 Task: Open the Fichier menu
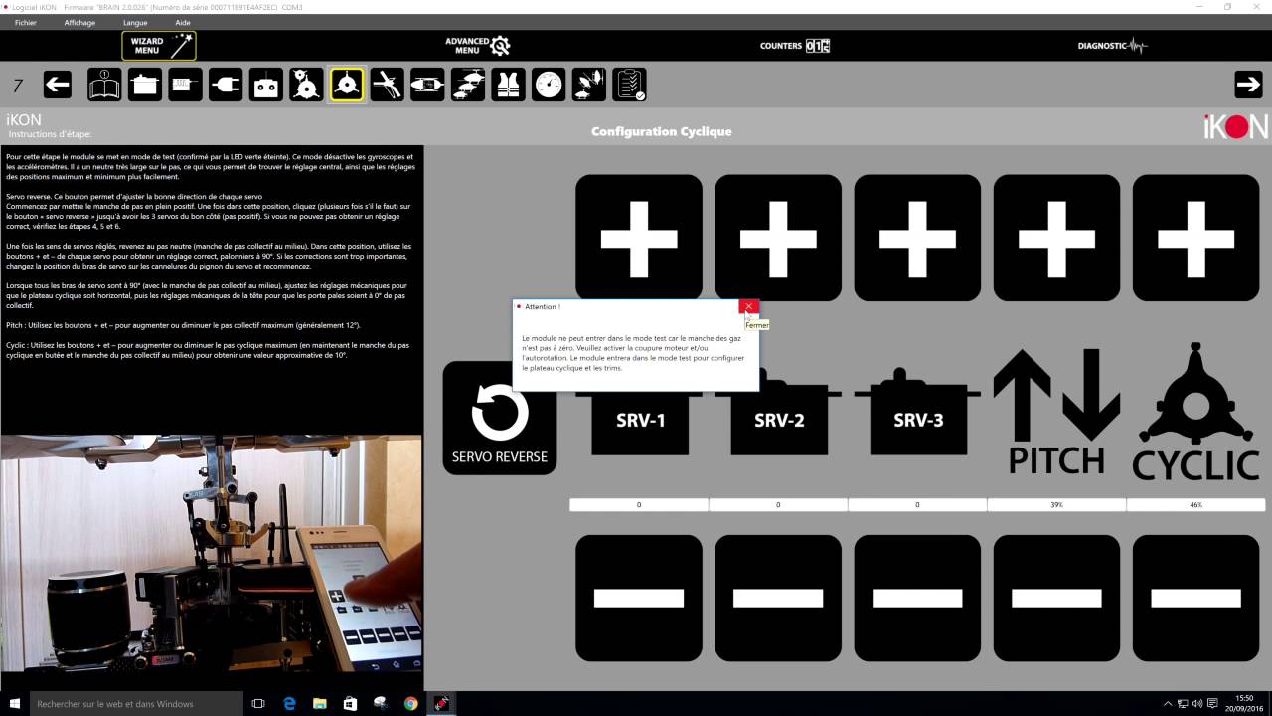26,22
